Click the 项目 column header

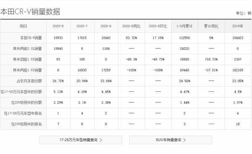point(23,26)
